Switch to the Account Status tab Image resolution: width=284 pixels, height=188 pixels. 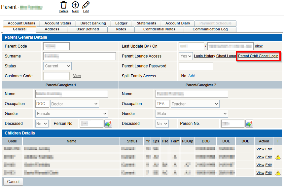tap(58, 23)
